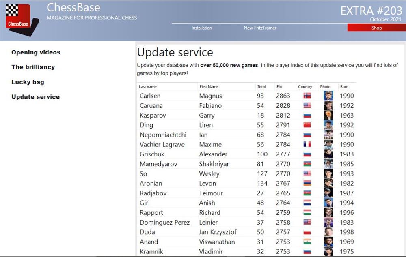Image resolution: width=406 pixels, height=257 pixels.
Task: Open Anish Giri's photo thumbnail
Action: point(328,203)
